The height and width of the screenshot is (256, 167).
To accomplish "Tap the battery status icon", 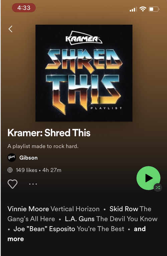I will click(x=154, y=9).
